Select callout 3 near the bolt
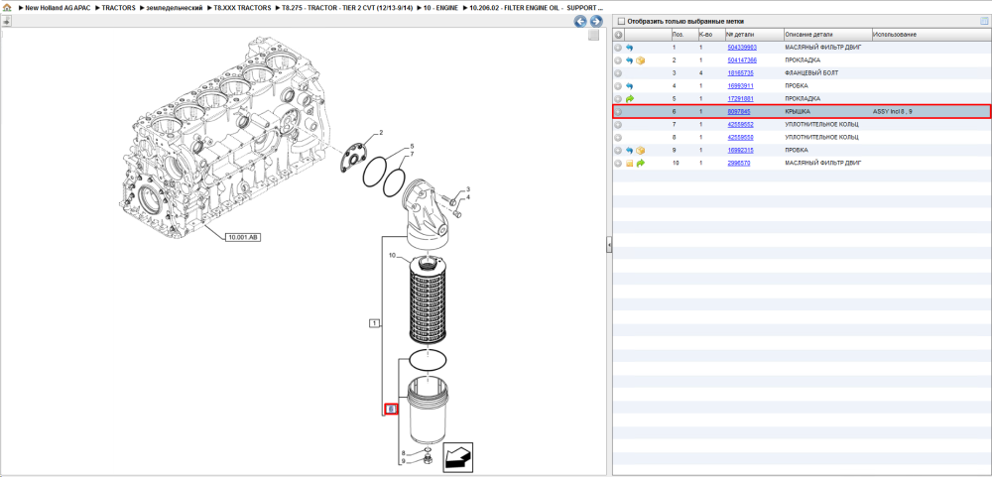Screen dimensions: 992x477 tap(468, 189)
